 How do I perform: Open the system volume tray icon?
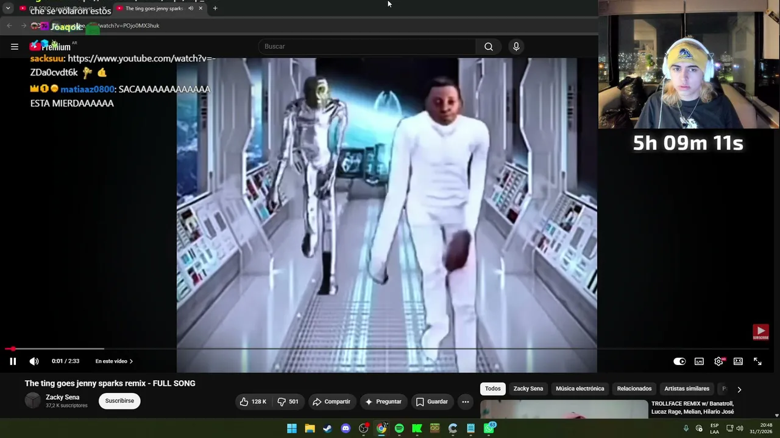point(740,428)
